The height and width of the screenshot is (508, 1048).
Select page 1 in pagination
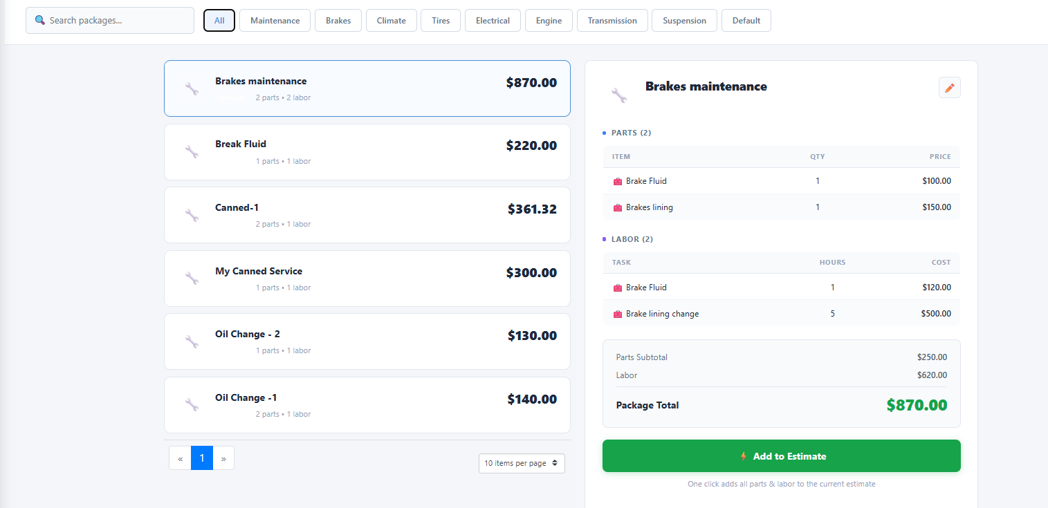point(202,458)
